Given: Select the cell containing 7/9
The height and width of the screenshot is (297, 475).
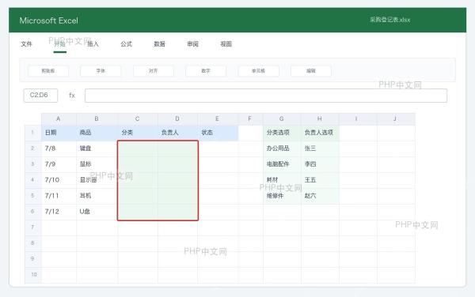Looking at the screenshot, I should tap(59, 164).
